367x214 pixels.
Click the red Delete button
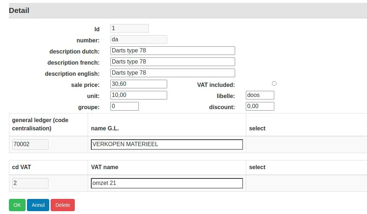tap(63, 205)
